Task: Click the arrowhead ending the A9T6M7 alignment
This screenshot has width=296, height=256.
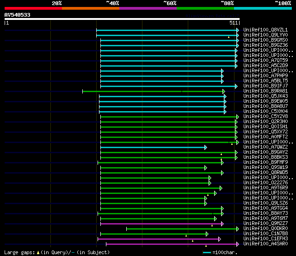Action: pos(216,219)
